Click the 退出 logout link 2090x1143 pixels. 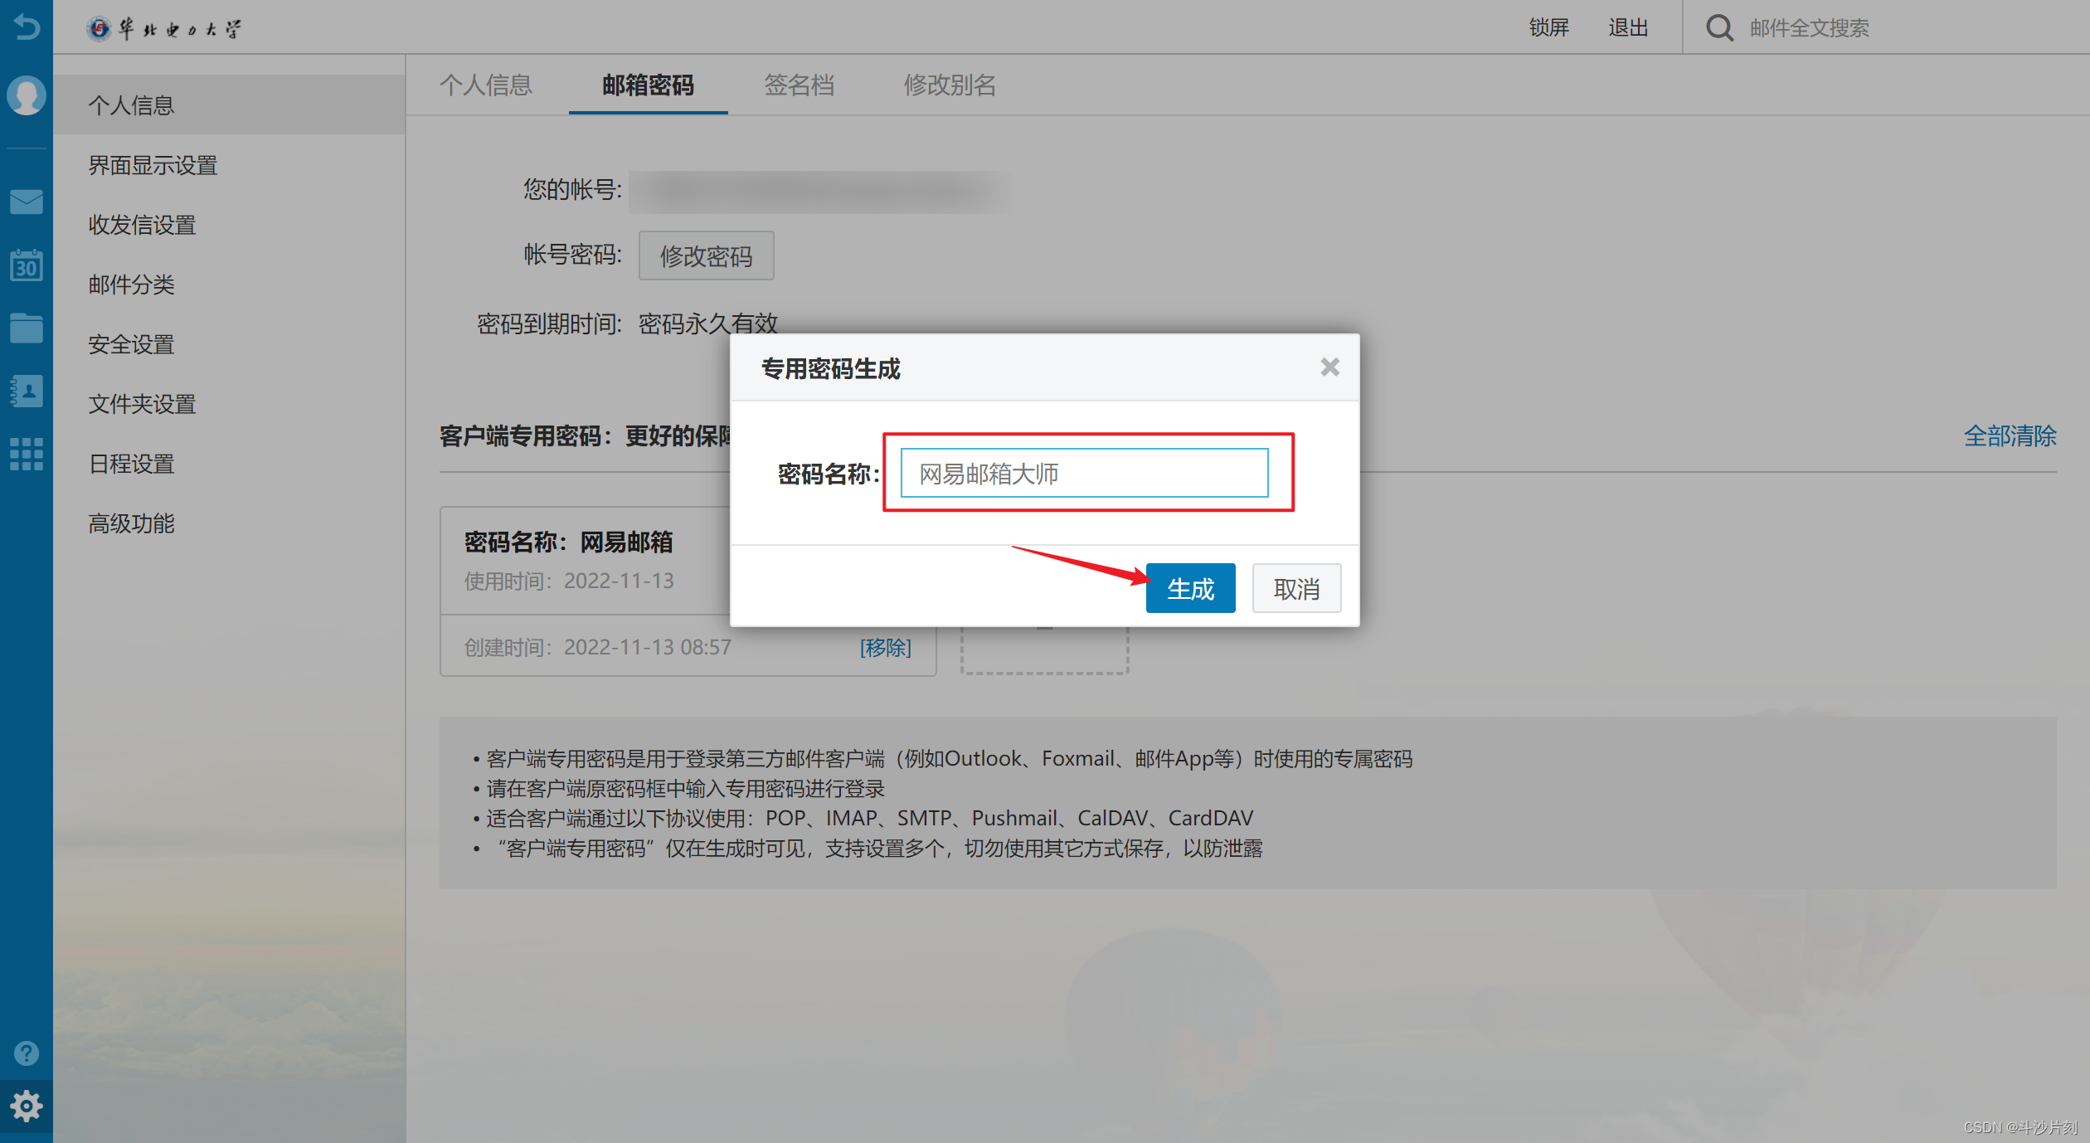1627,27
